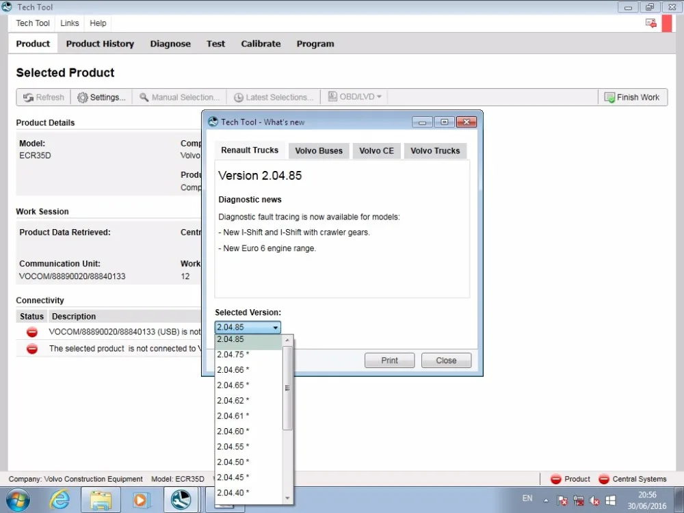This screenshot has width=684, height=513.
Task: Click the version list scrollbar down arrow
Action: click(x=287, y=498)
